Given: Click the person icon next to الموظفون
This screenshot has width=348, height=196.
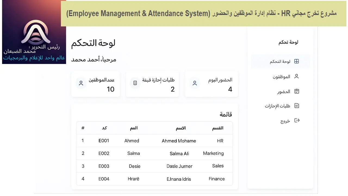Looking at the screenshot, I should 296,76.
